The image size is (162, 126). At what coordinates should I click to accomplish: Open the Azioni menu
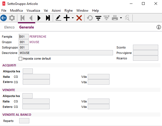pyautogui.click(x=56, y=11)
